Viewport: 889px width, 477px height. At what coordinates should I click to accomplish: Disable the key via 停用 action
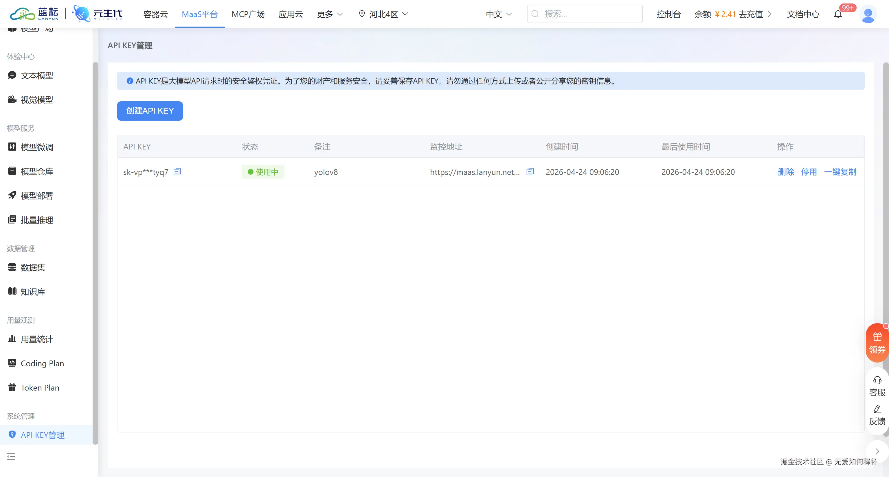(x=809, y=172)
